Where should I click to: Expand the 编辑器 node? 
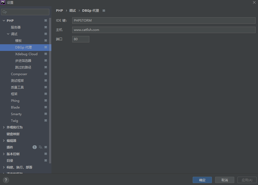coord(4,140)
